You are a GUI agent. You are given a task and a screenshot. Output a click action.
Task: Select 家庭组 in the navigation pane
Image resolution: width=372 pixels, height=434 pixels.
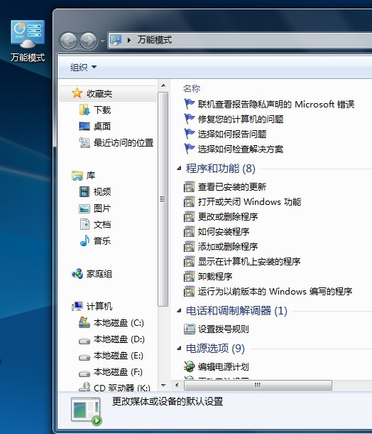tap(99, 274)
